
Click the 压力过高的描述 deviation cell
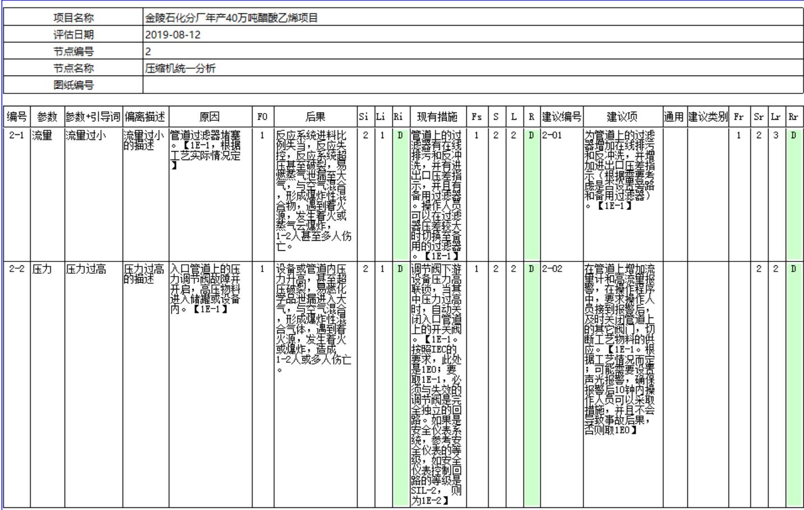(146, 384)
